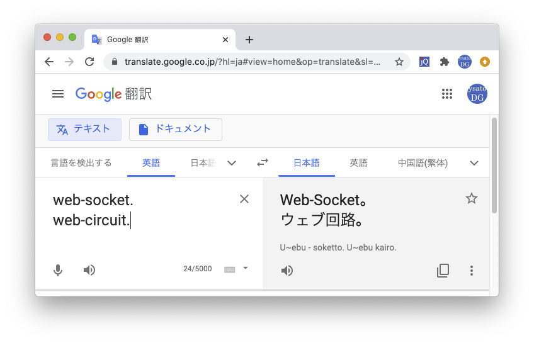Expand the source language list
Viewport: 534px width, 343px height.
(x=232, y=163)
